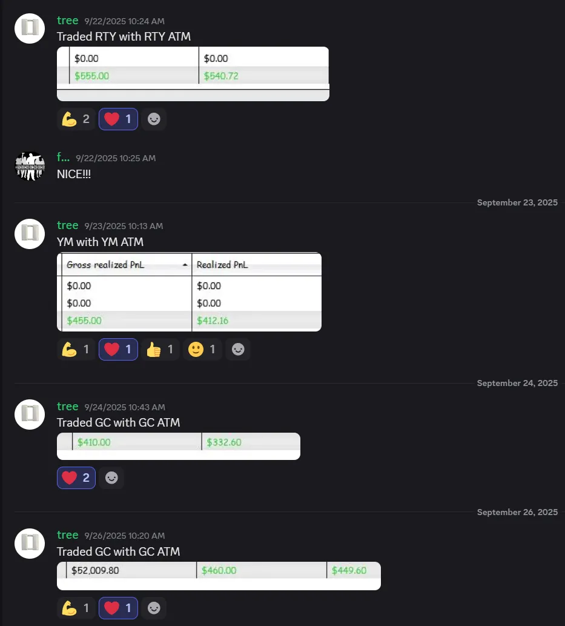
Task: Toggle the muscle reaction with count 2
Action: click(76, 119)
